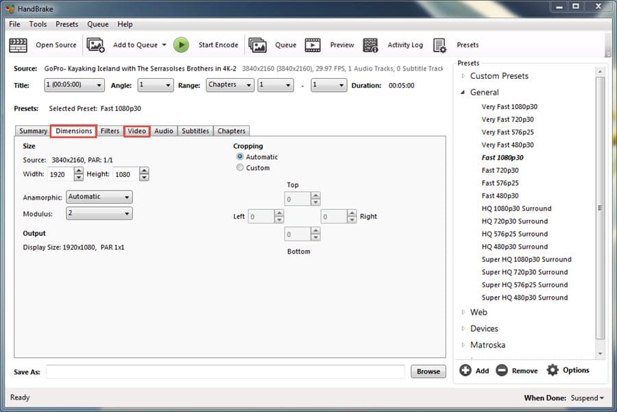Open the Modulus dropdown
The image size is (617, 412).
[99, 214]
